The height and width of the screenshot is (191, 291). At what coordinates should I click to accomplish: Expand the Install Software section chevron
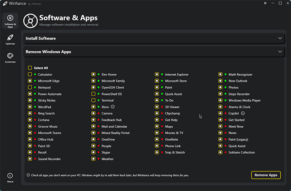tap(280, 38)
